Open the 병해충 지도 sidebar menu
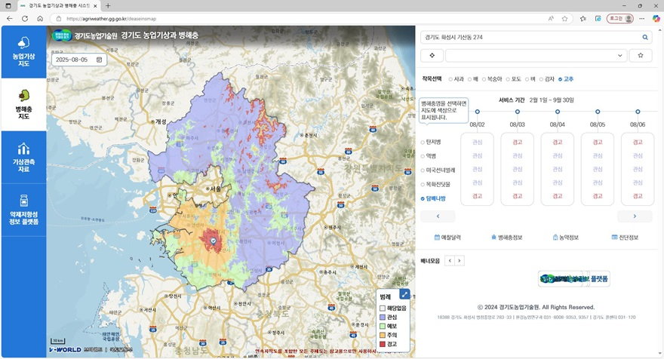The height and width of the screenshot is (359, 664). pyautogui.click(x=23, y=105)
